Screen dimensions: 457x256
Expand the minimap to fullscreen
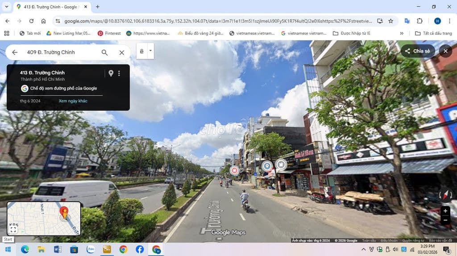(13, 229)
